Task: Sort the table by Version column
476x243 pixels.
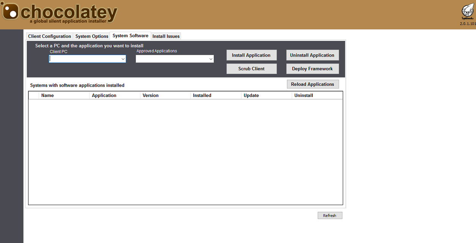Action: point(165,96)
